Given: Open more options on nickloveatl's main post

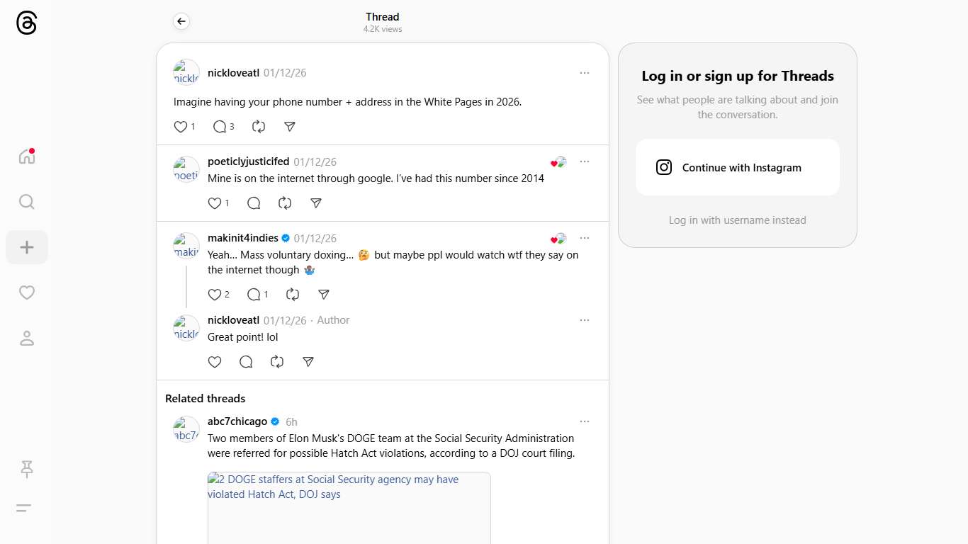Looking at the screenshot, I should coord(584,73).
